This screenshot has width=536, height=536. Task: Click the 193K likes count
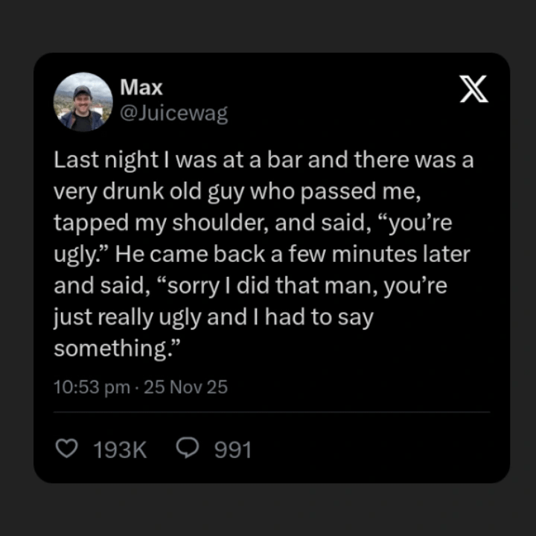pos(120,450)
